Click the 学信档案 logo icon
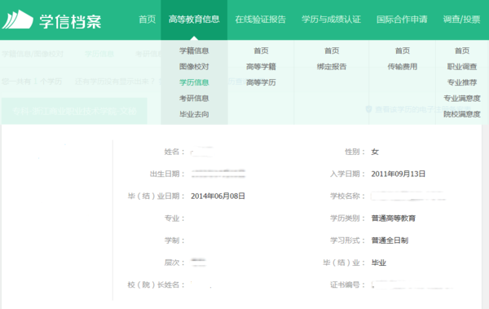Image resolution: width=489 pixels, height=309 pixels. [x=17, y=20]
